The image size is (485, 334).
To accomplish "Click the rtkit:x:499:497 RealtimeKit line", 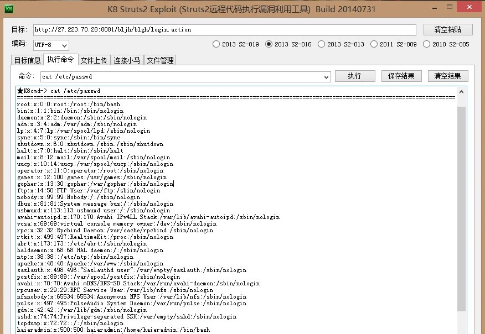I will coord(95,237).
